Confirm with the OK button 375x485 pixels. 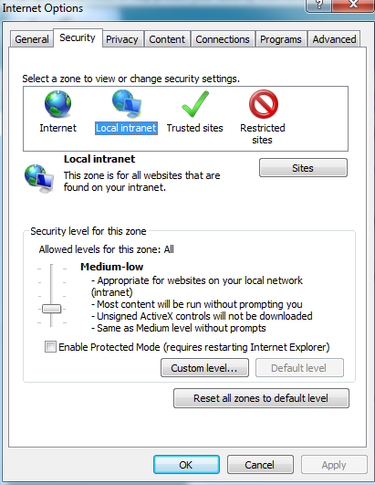(186, 465)
